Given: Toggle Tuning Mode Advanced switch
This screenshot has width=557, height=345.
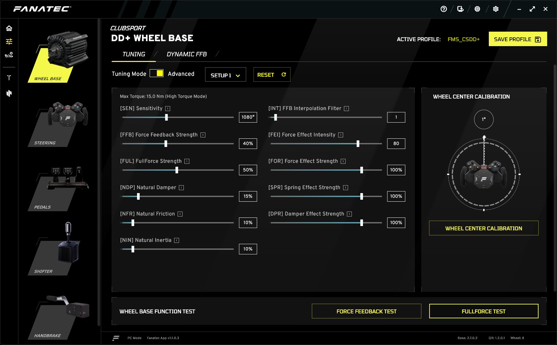Looking at the screenshot, I should click(156, 73).
